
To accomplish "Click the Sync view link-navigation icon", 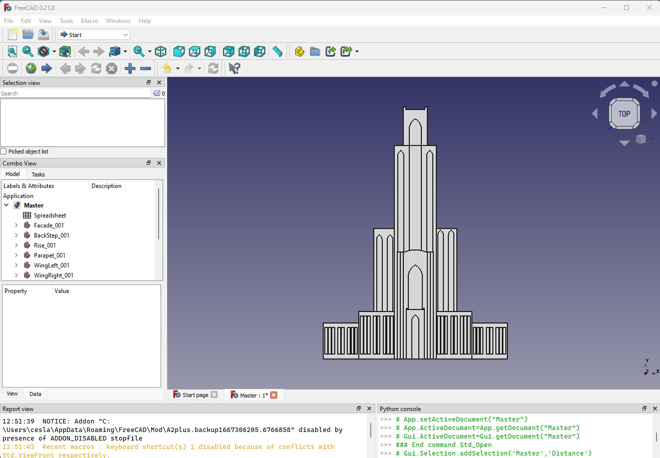I will (x=115, y=51).
